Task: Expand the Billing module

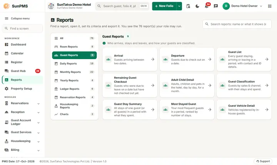Action: [22, 150]
